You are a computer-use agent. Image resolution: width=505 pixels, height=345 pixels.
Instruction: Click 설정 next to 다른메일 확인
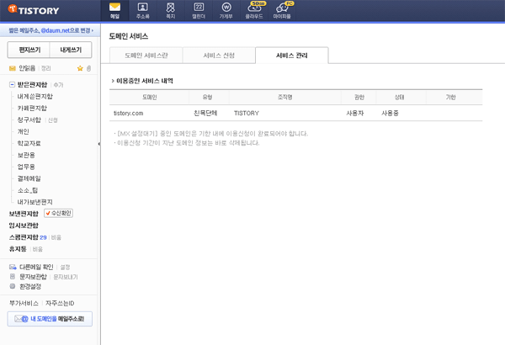65,268
